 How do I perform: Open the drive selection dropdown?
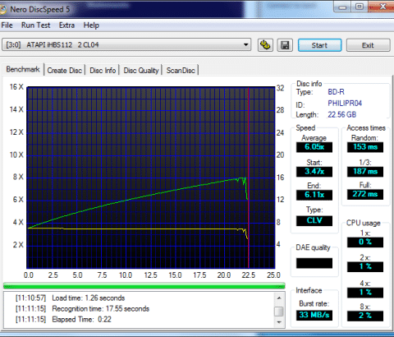126,44
